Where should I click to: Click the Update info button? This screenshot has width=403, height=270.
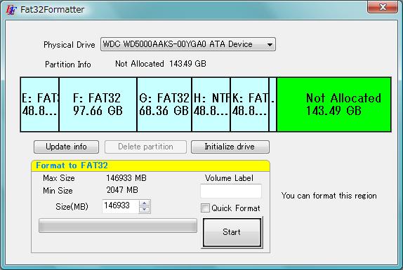(66, 147)
